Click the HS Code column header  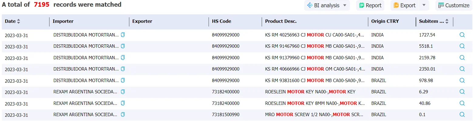click(222, 21)
